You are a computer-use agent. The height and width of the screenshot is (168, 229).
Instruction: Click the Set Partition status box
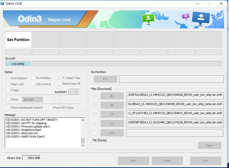(18, 40)
